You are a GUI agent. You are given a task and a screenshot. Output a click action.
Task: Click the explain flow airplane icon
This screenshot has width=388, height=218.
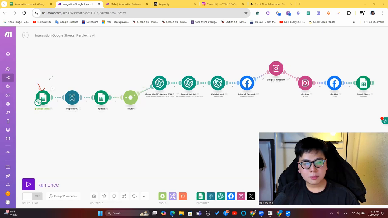click(134, 196)
